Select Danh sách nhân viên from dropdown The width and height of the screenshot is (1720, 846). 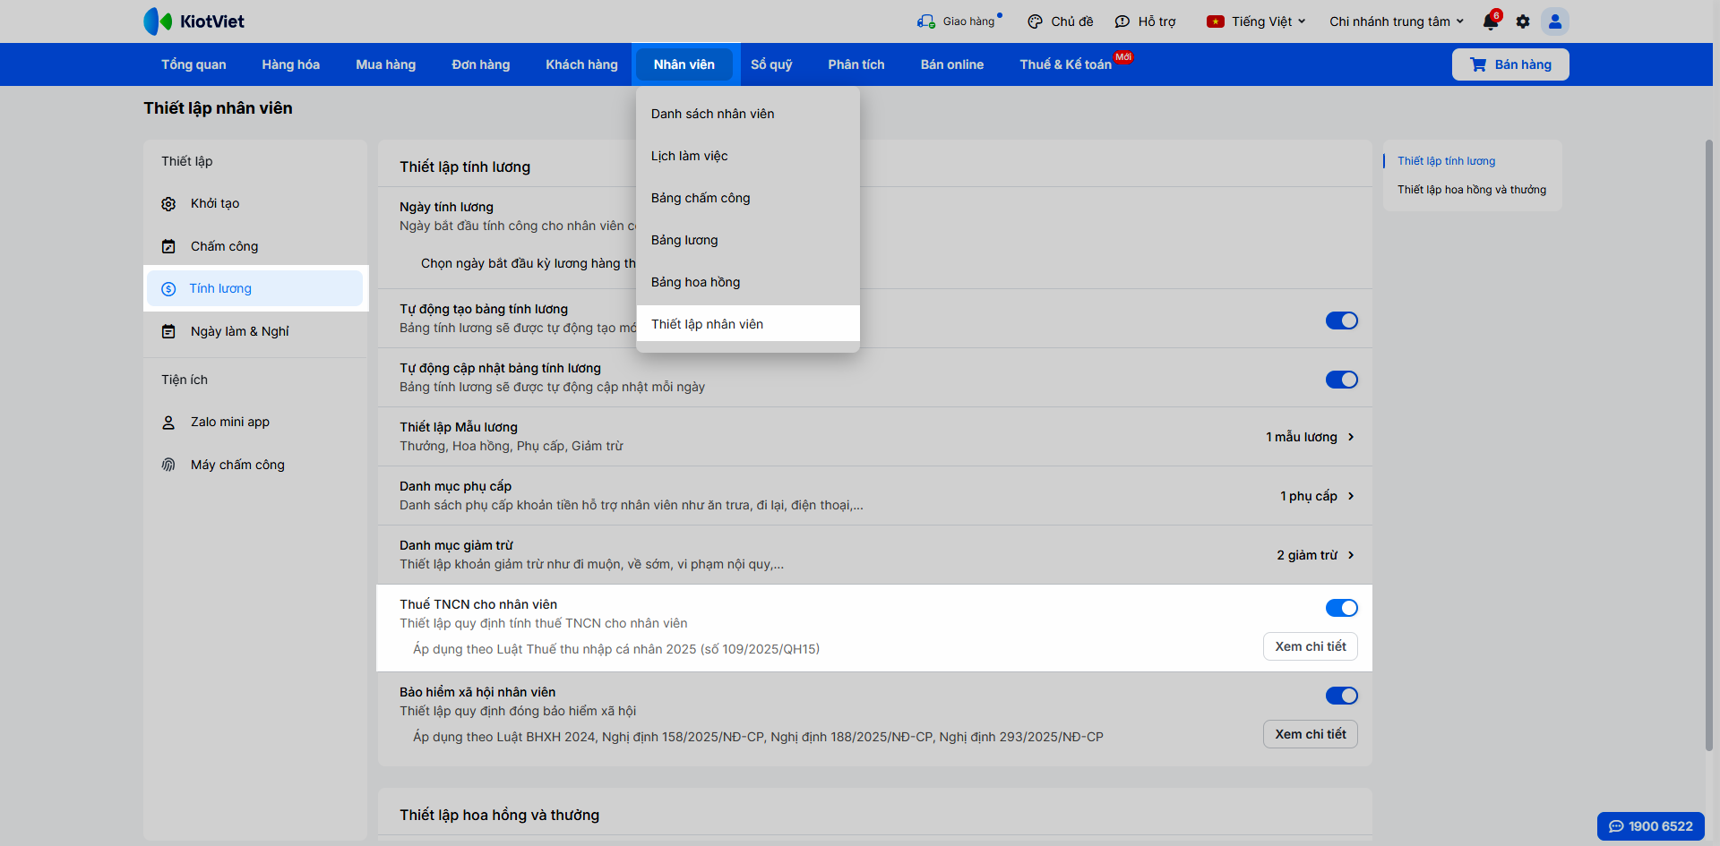[x=748, y=114]
